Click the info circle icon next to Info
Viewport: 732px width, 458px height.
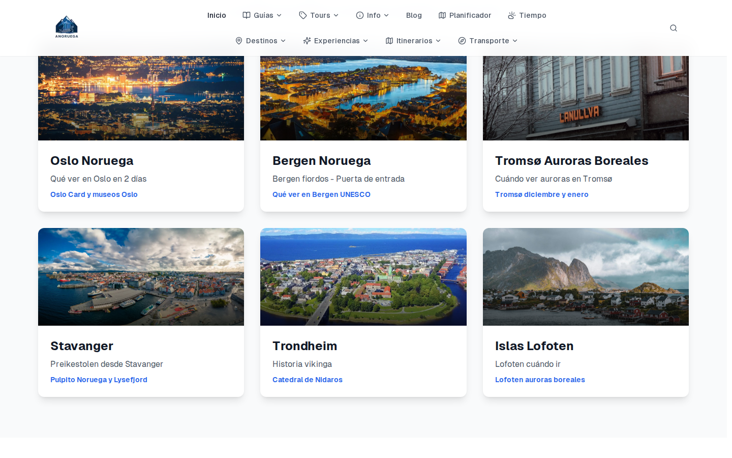(360, 15)
